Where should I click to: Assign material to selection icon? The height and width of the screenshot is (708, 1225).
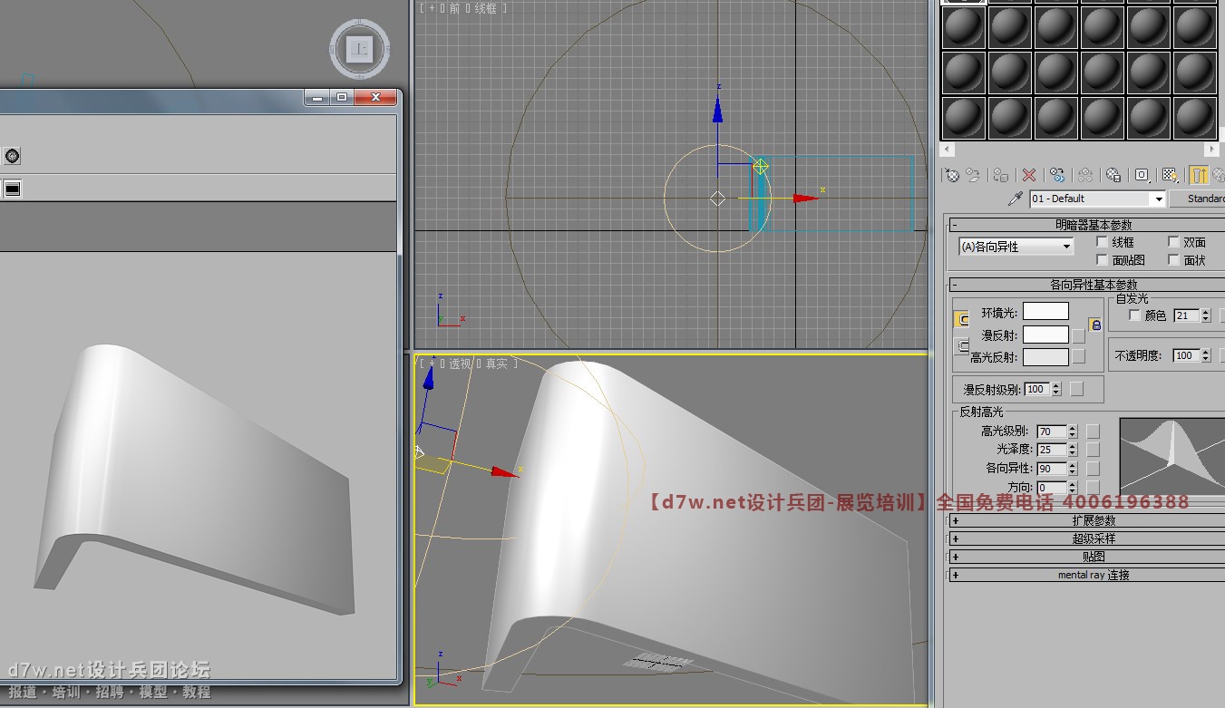click(x=1001, y=175)
